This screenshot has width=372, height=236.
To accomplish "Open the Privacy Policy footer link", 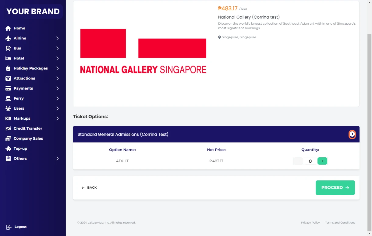I will tap(310, 223).
